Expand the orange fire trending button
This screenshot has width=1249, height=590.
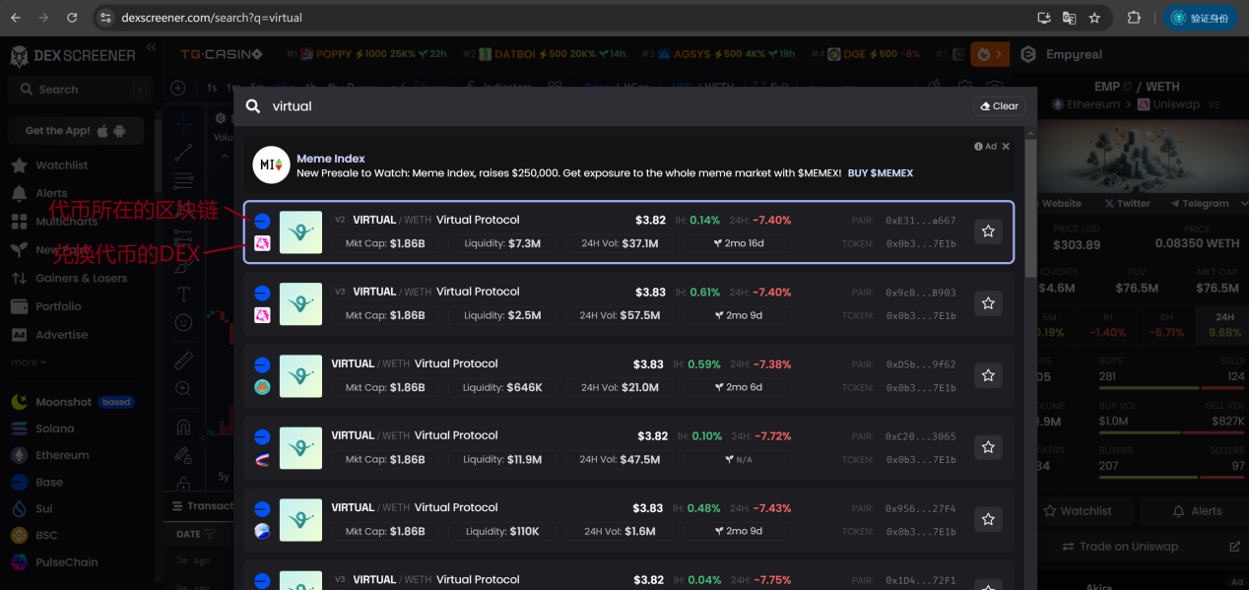point(990,54)
